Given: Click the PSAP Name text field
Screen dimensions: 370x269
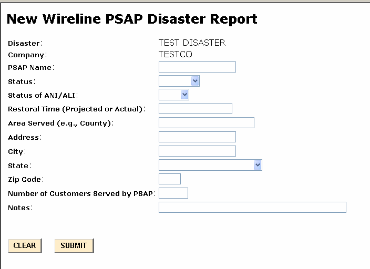Looking at the screenshot, I should coord(197,67).
